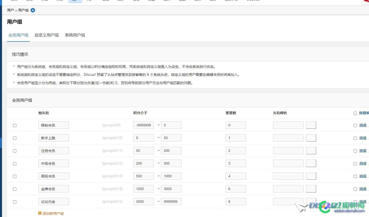Open color picker swatch for 高级会员
Screen dimensions: 369x217
tap(311, 176)
